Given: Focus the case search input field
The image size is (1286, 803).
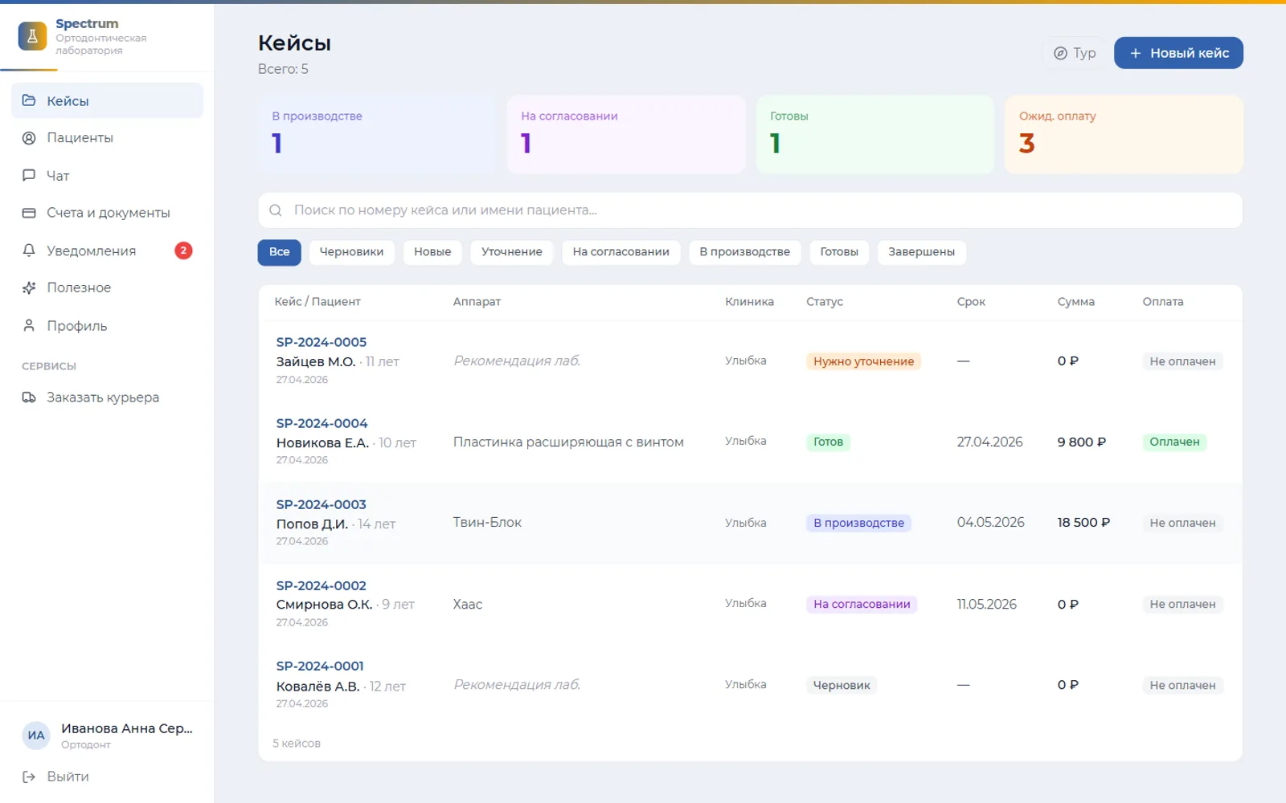Looking at the screenshot, I should 750,210.
